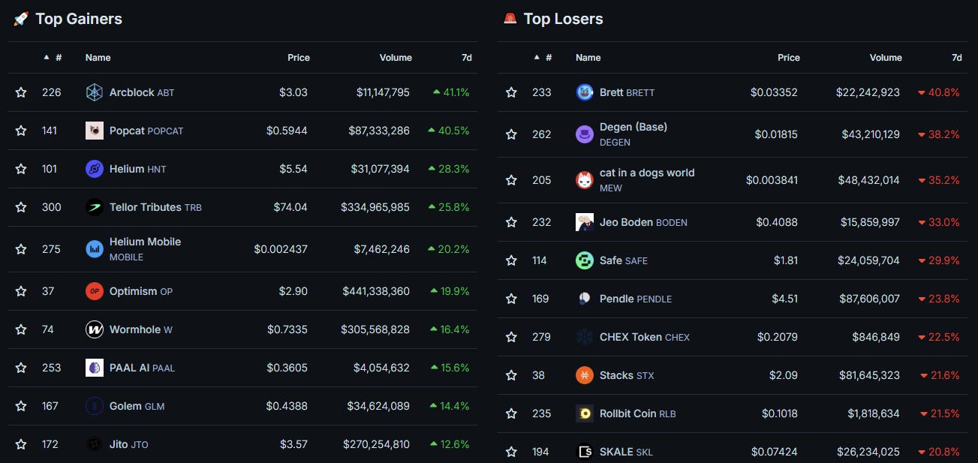Click the Stacks STX logo
The width and height of the screenshot is (978, 463).
[585, 374]
